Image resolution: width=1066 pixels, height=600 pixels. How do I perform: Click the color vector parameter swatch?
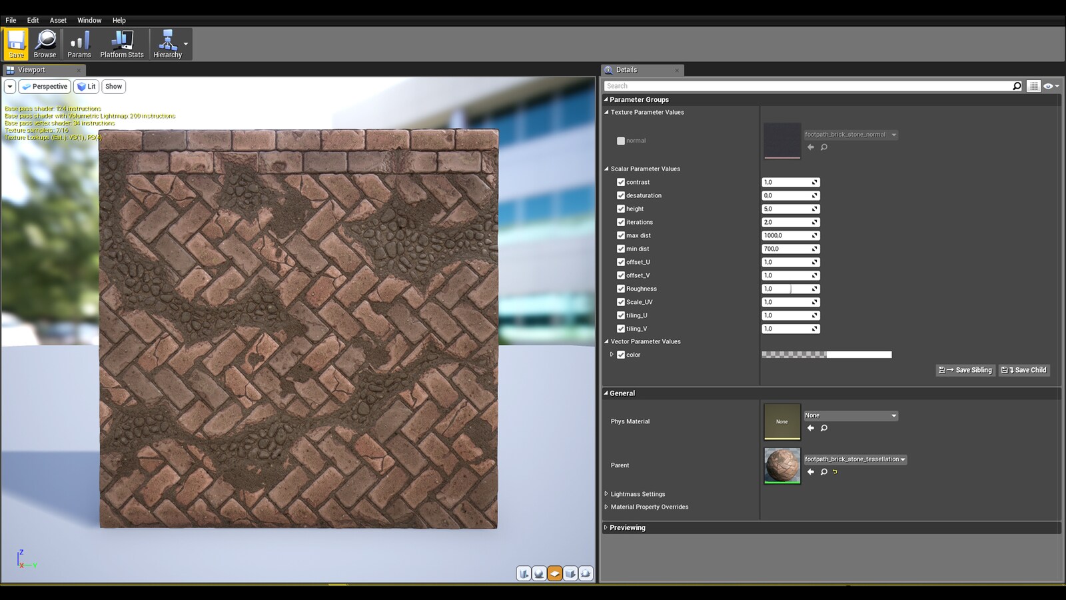(826, 354)
